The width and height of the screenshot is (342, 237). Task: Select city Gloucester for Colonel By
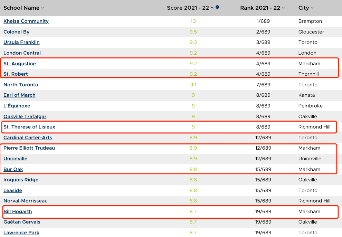pyautogui.click(x=311, y=32)
